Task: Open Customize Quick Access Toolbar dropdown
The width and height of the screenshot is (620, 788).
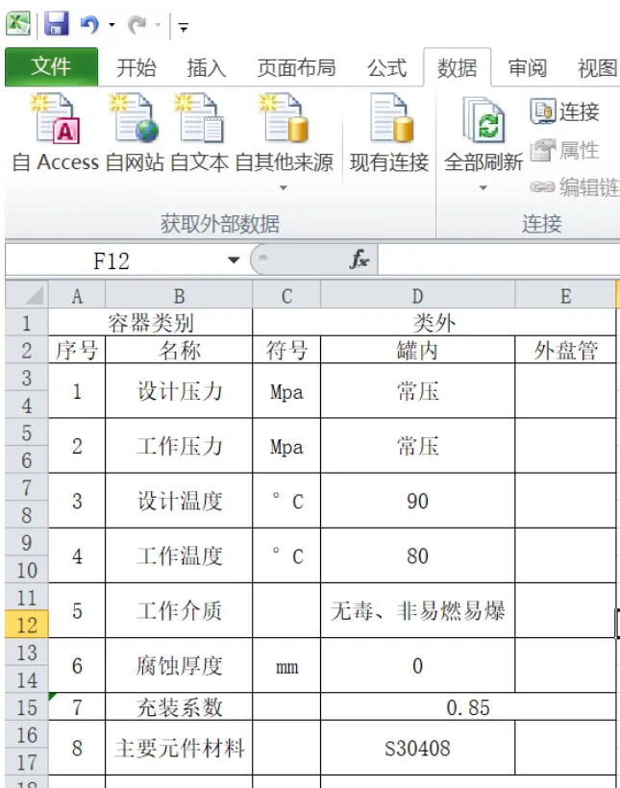Action: tap(184, 27)
